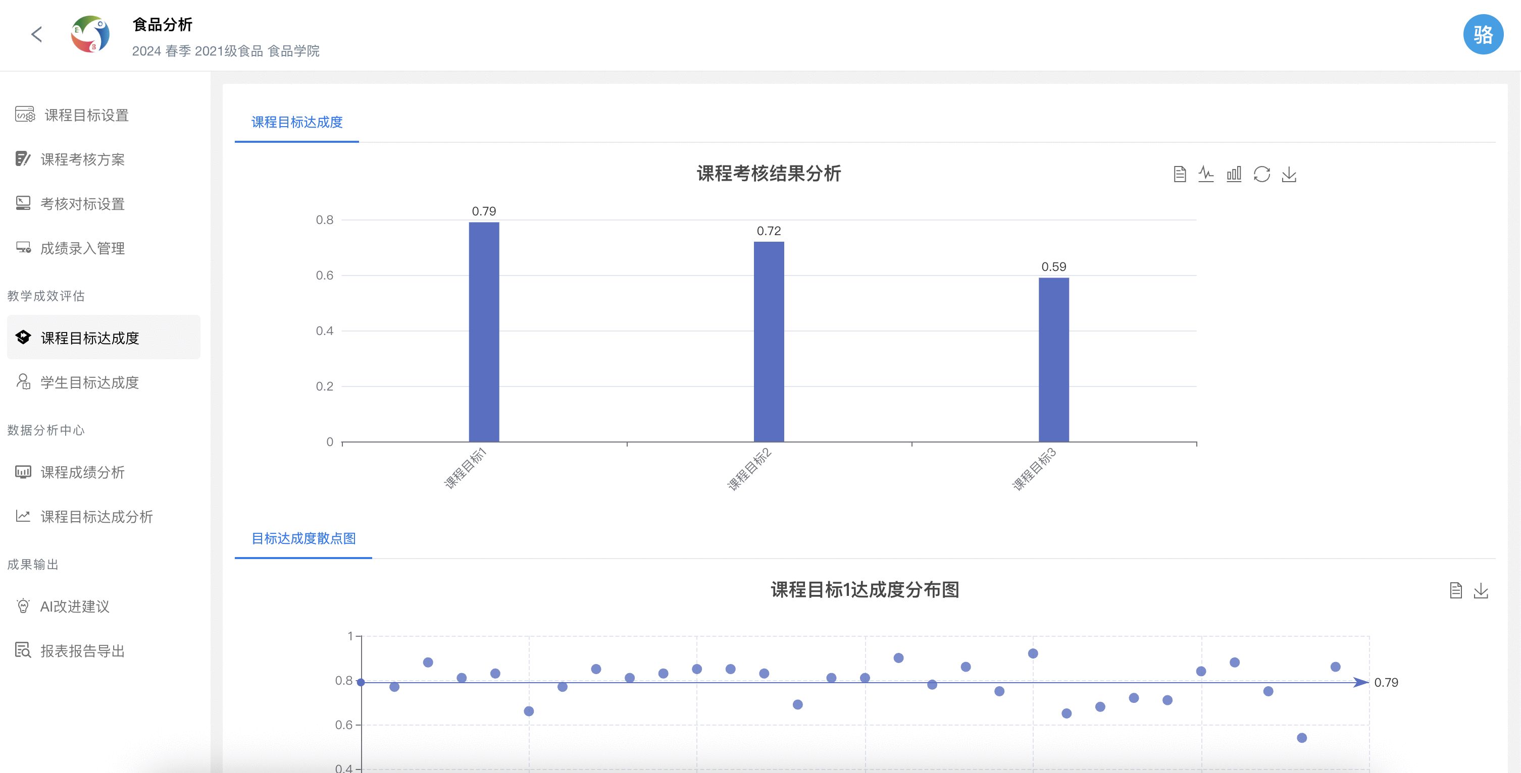Click the 课程目标2 bar in chart

769,342
